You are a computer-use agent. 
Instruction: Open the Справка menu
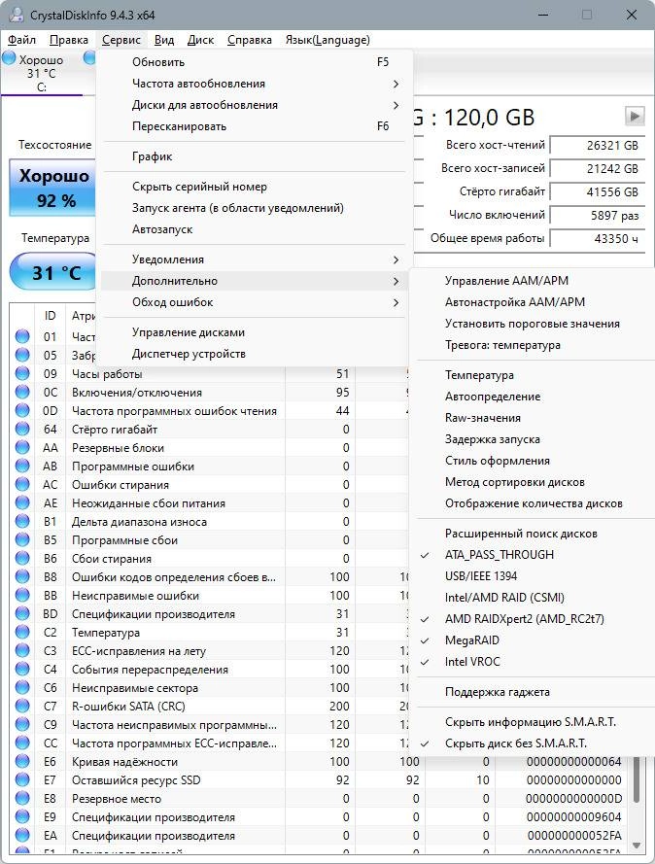(x=250, y=40)
